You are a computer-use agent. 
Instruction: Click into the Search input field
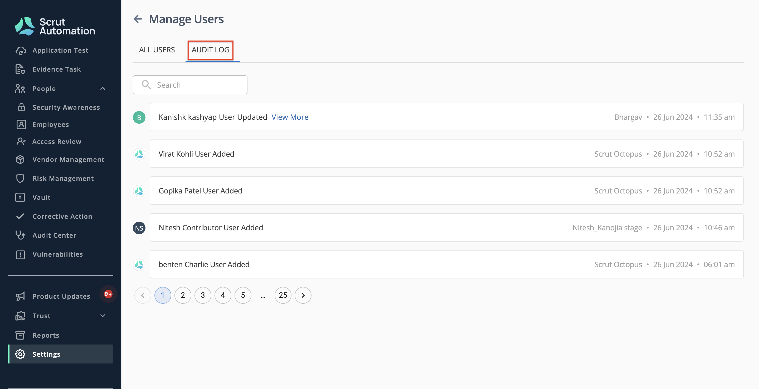point(190,85)
